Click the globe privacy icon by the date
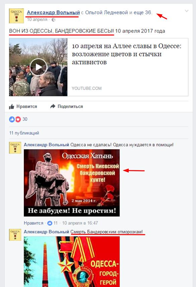 pyautogui.click(x=53, y=20)
